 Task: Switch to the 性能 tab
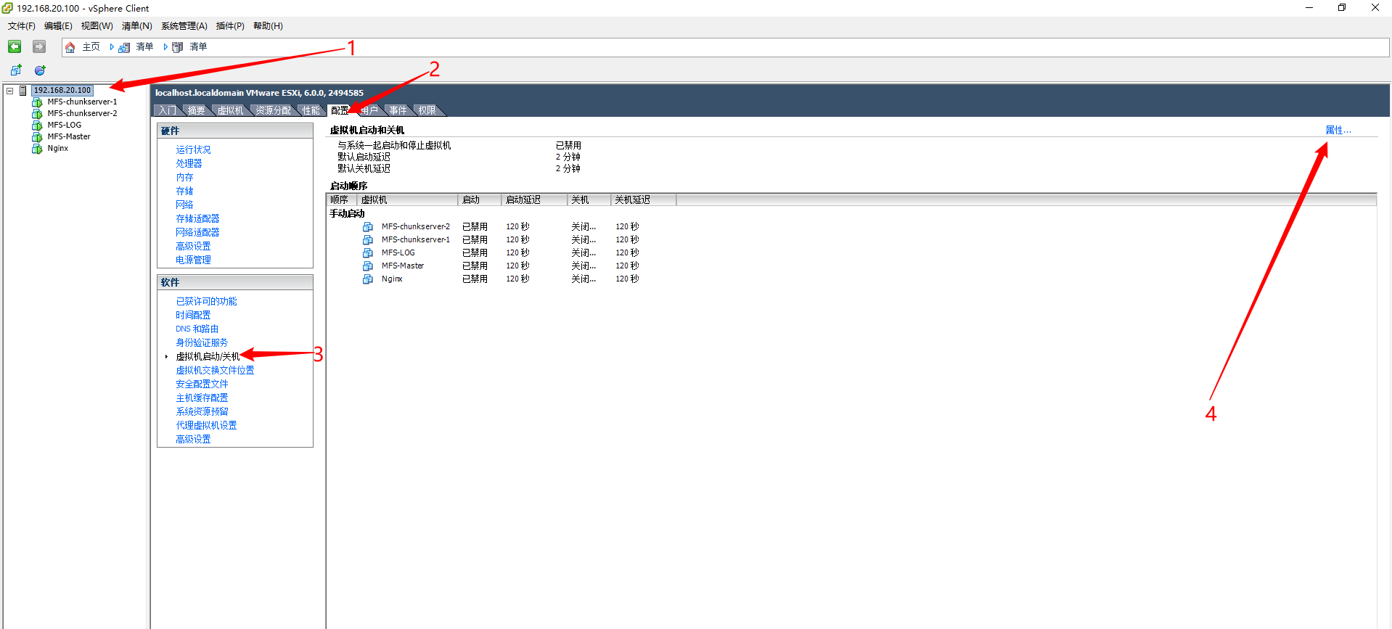pyautogui.click(x=311, y=110)
